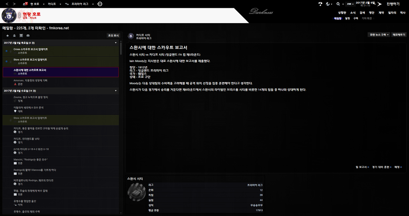Open the 관련 뉴스 구독 dropdown

tap(379, 35)
